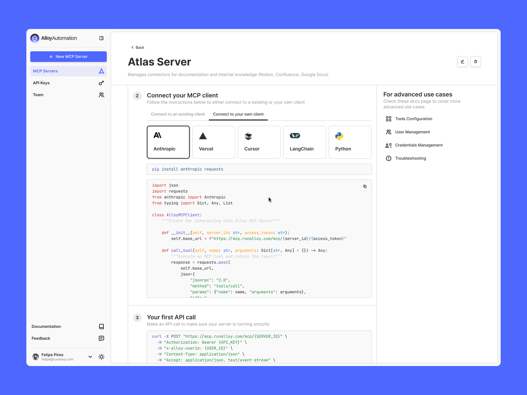Click the Feedback message icon
527x395 pixels.
[101, 338]
